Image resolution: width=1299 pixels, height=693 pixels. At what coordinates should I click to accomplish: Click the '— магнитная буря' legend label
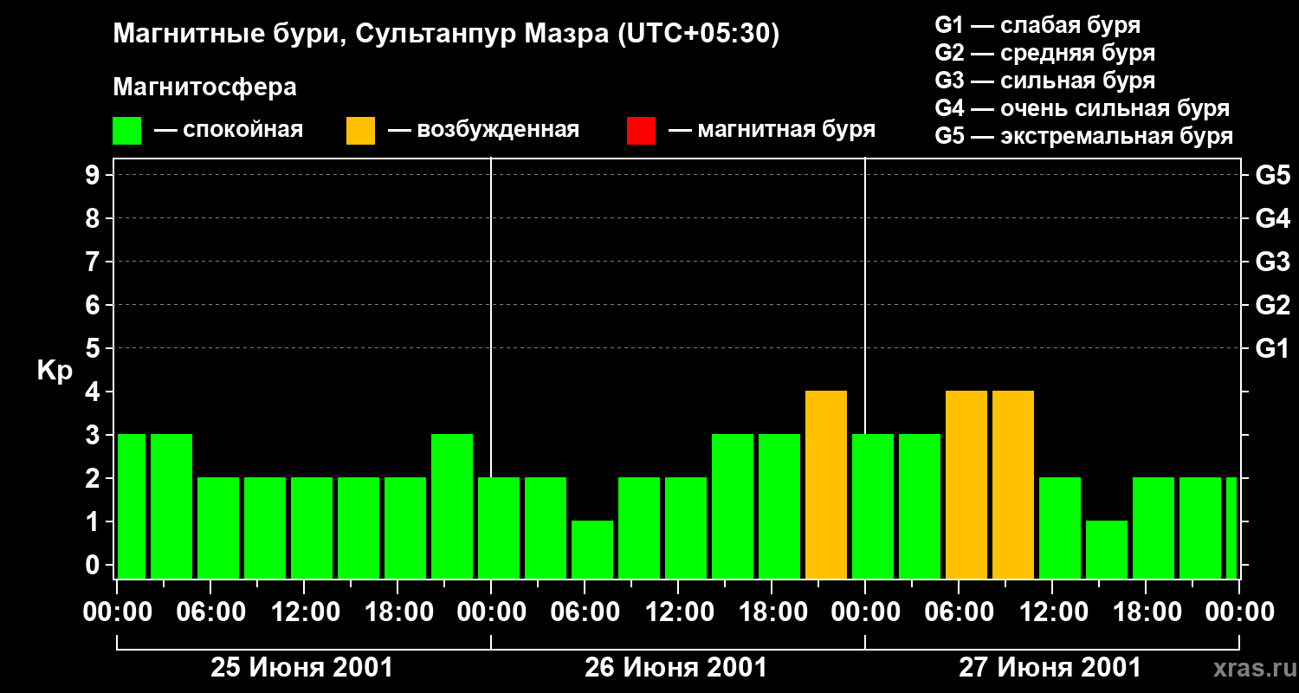772,130
